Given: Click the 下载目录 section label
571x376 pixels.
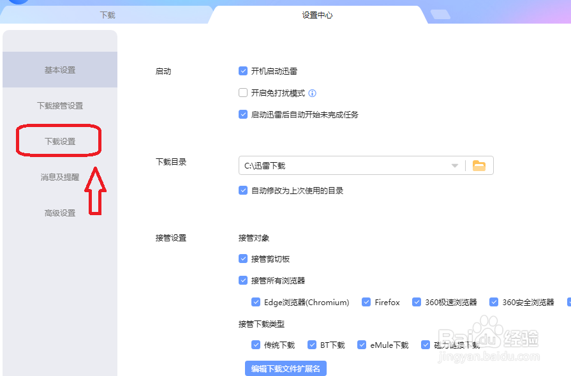Looking at the screenshot, I should click(x=171, y=162).
